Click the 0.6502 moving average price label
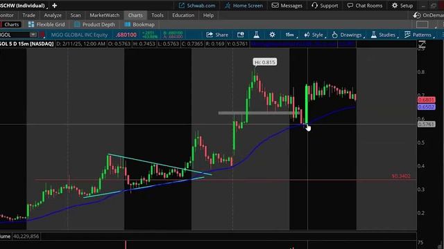Image resolution: width=444 pixels, height=249 pixels. pyautogui.click(x=426, y=107)
